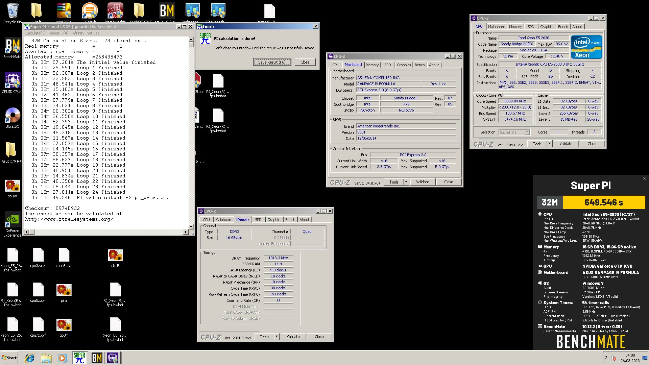The height and width of the screenshot is (365, 649).
Task: Select the cpu5z.cvf desktop file
Action: click(38, 292)
